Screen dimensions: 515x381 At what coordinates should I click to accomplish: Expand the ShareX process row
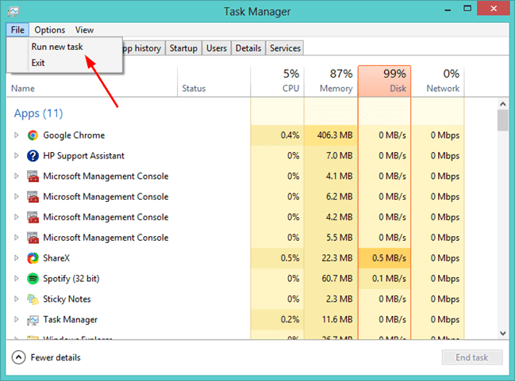(x=16, y=258)
